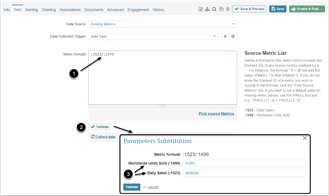Click the blue Validate button in popup
This screenshot has width=329, height=196.
coord(132,187)
